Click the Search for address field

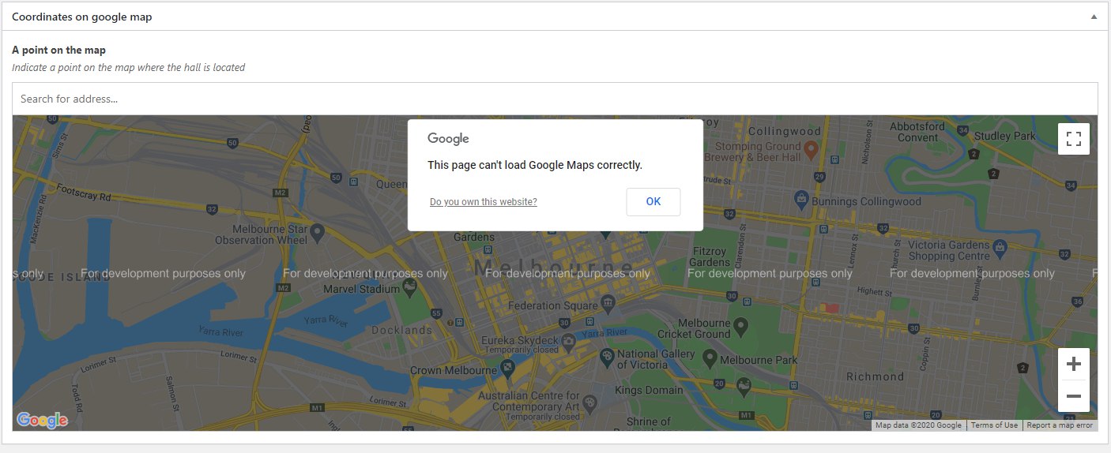pos(555,99)
